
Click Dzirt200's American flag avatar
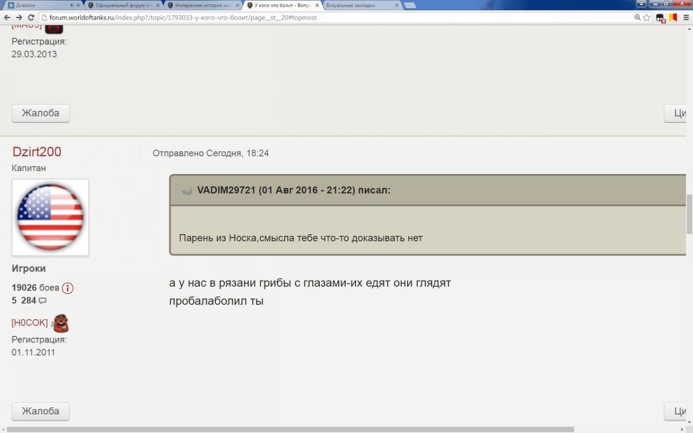[50, 217]
